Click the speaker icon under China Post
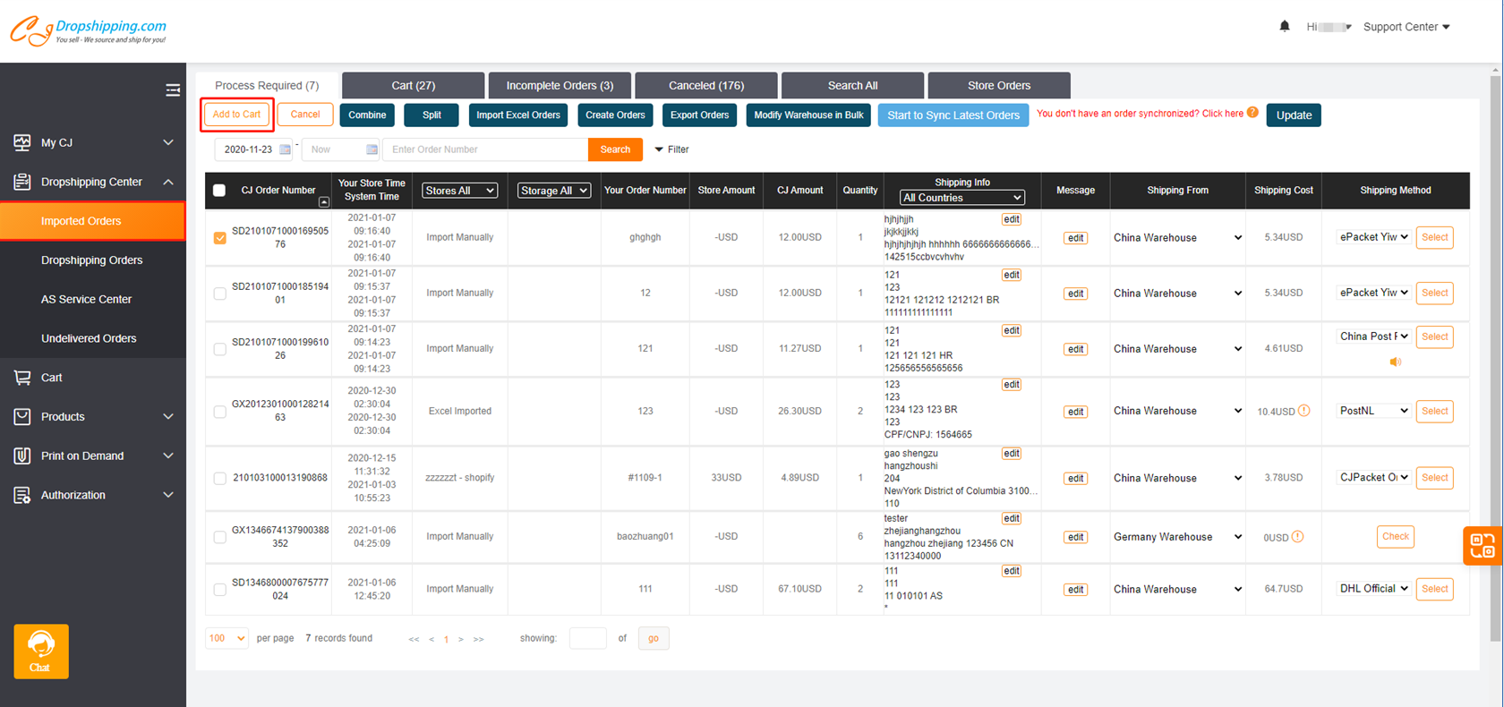 (1395, 362)
